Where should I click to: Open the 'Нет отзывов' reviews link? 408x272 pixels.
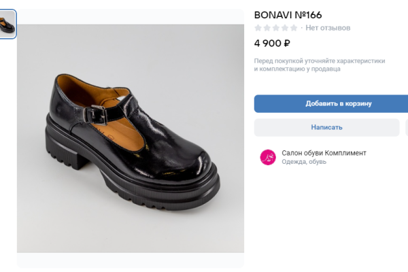328,28
